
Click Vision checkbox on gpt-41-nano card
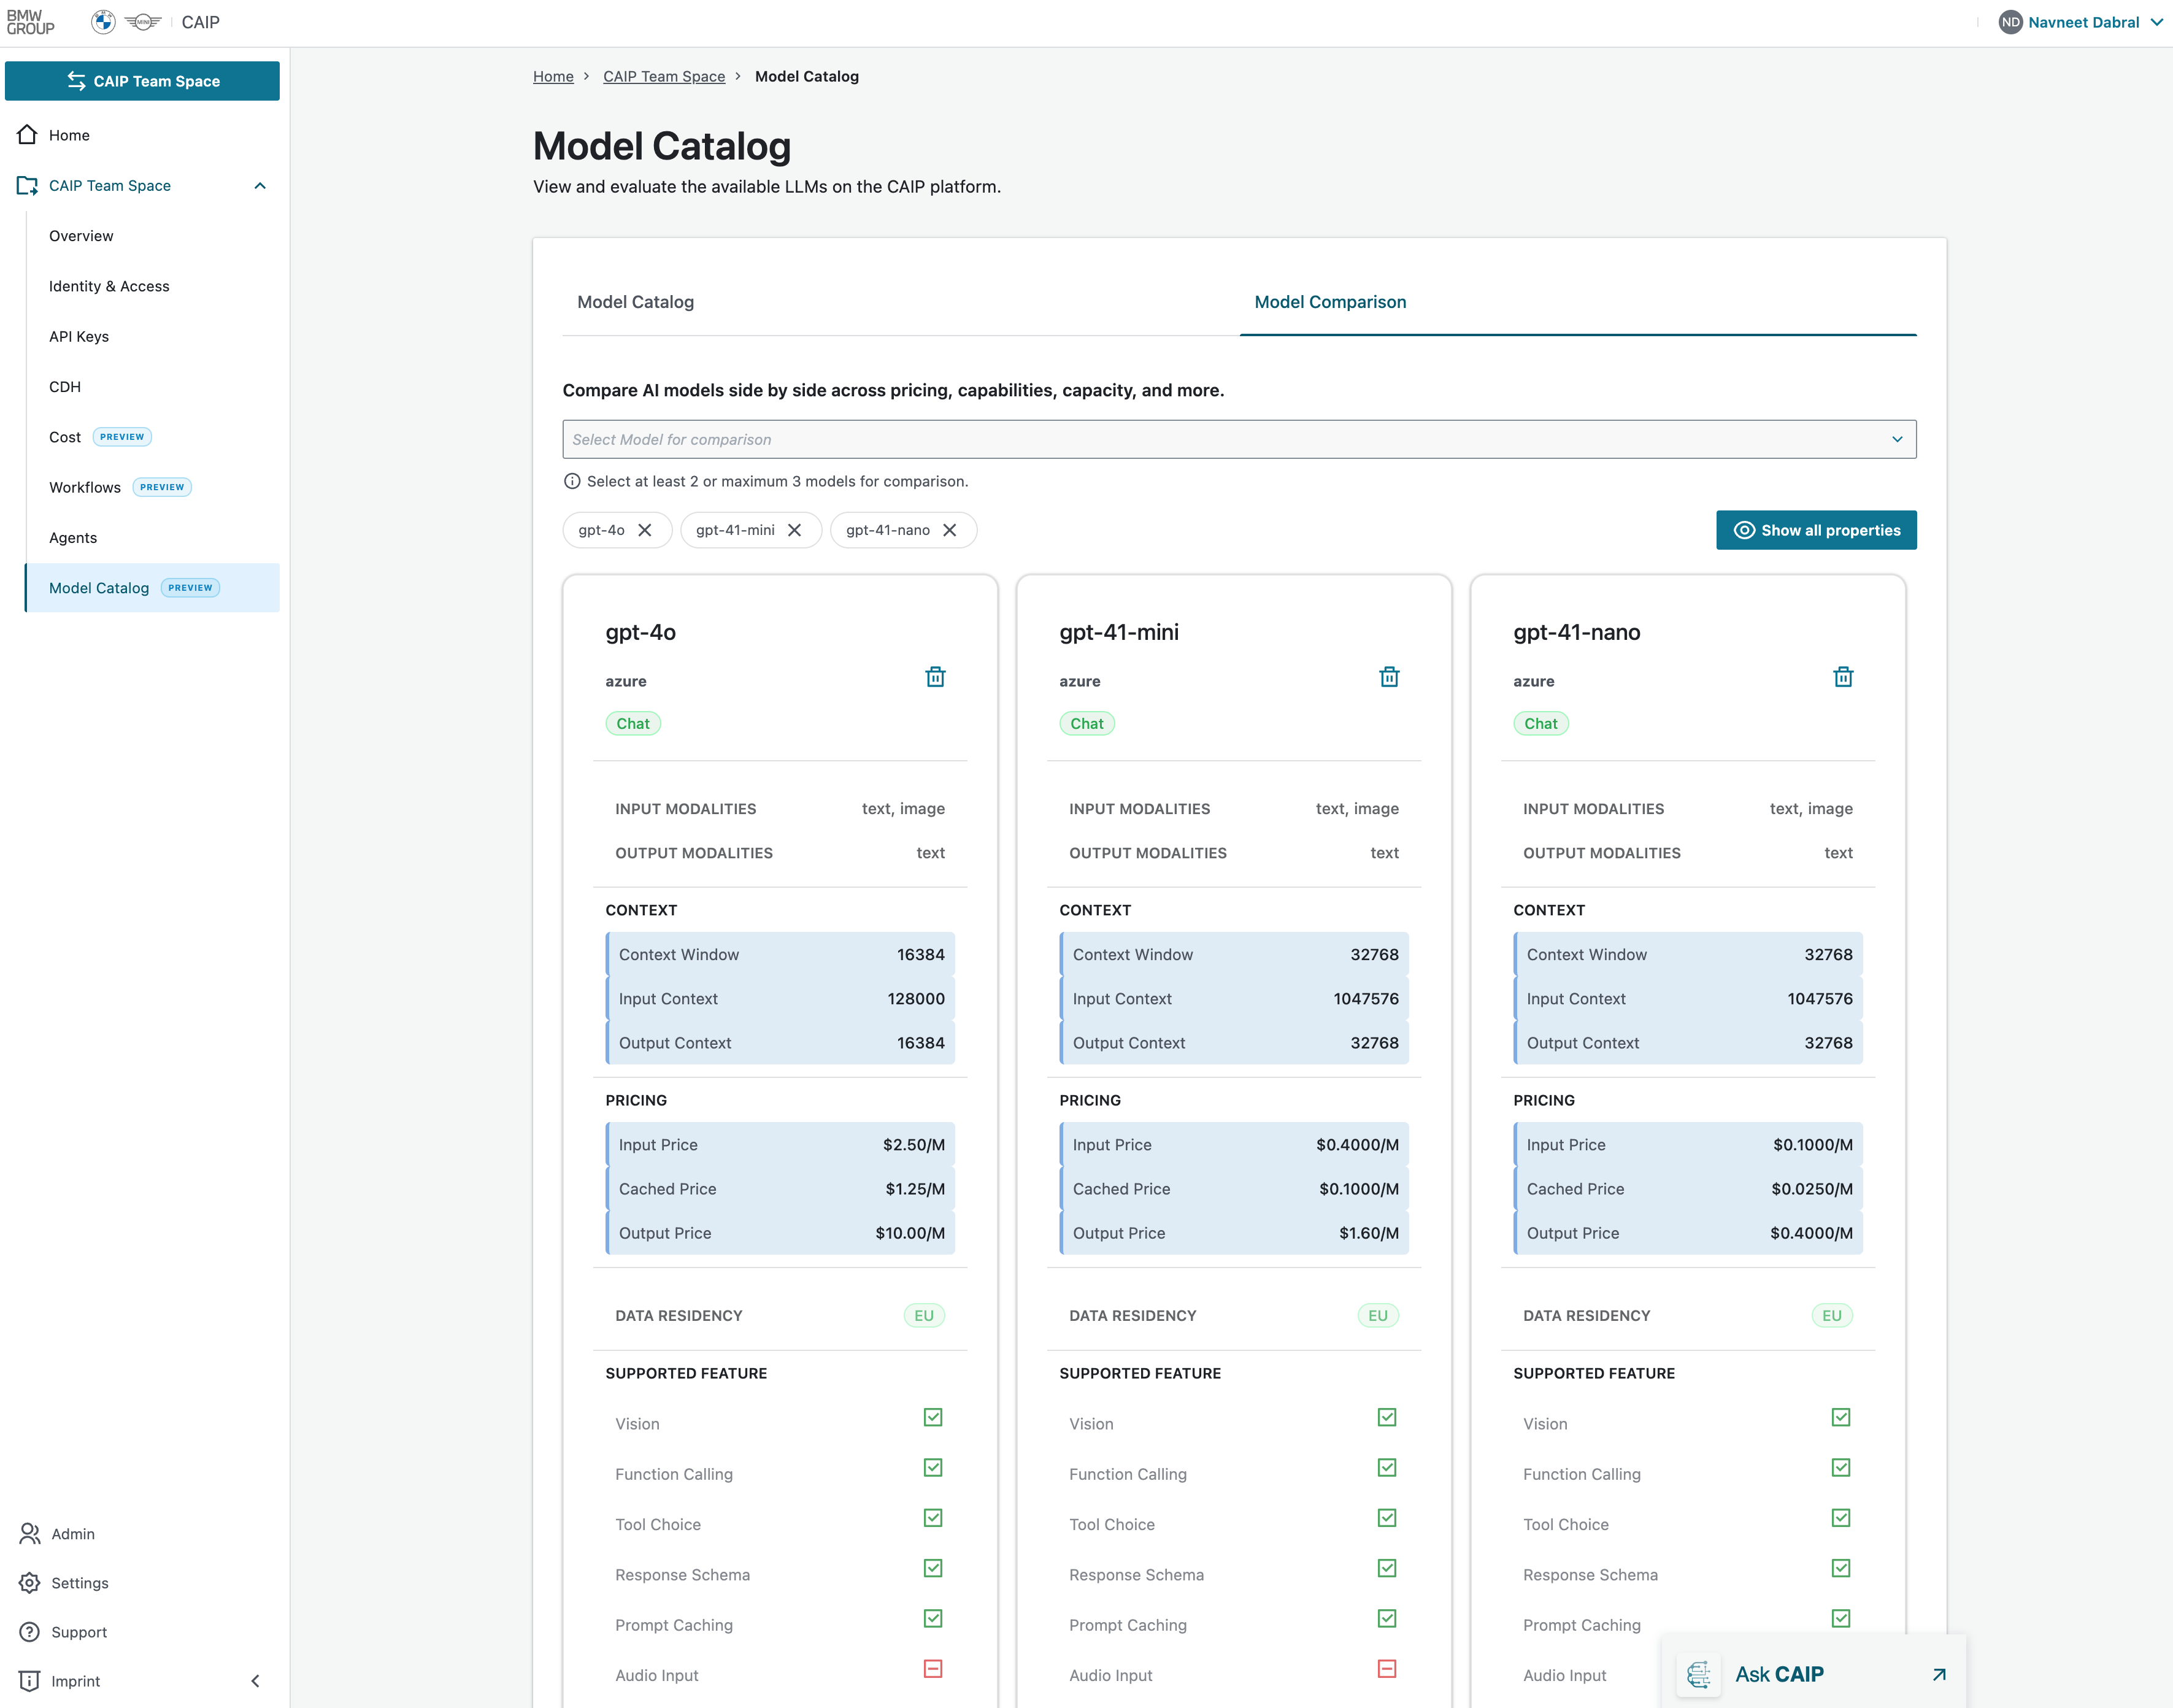pos(1841,1417)
